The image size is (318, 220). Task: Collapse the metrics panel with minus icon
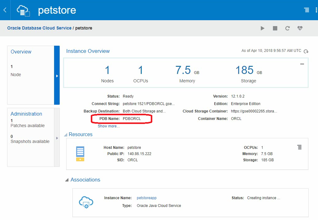(302, 64)
